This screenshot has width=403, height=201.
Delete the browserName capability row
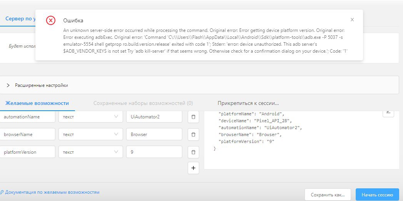[193, 135]
